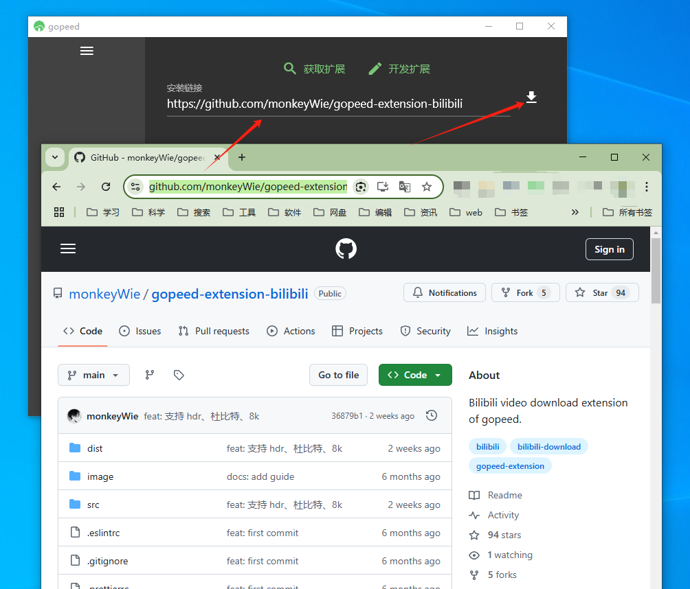Star the repository

(602, 292)
